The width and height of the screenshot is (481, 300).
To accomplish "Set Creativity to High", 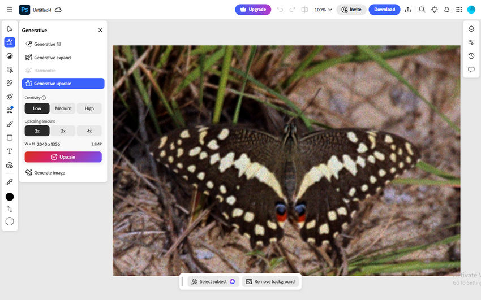I will pos(89,108).
